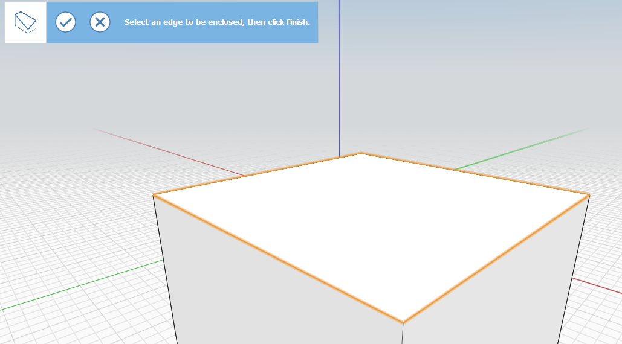Click the nearest corner vertex of top face

coord(403,322)
